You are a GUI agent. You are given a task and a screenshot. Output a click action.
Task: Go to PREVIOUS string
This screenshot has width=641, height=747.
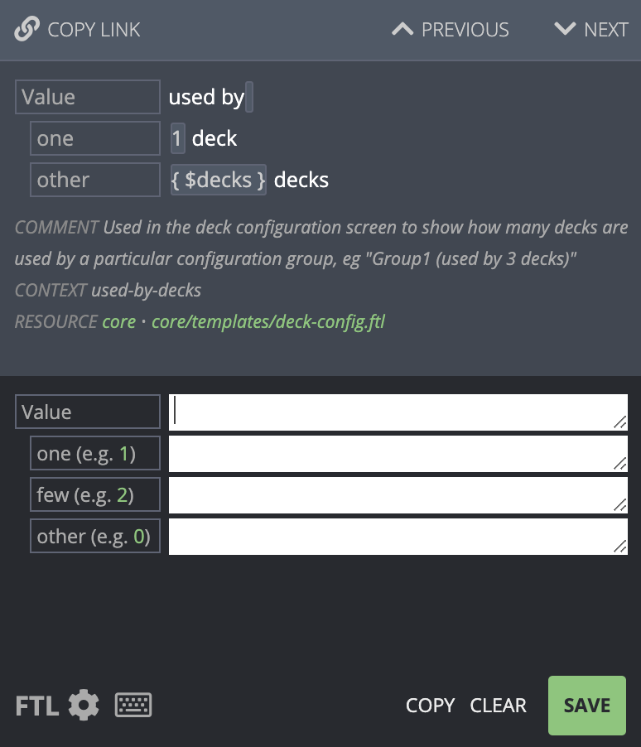click(x=451, y=30)
